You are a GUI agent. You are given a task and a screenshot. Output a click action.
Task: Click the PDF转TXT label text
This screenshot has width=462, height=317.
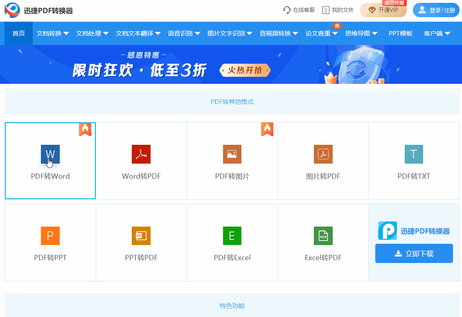click(x=414, y=176)
